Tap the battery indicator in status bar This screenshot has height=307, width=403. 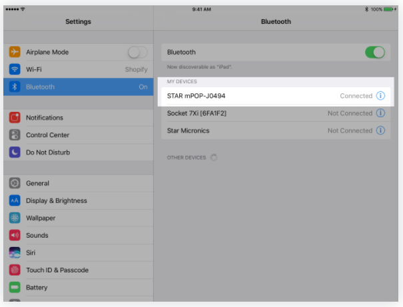[390, 9]
